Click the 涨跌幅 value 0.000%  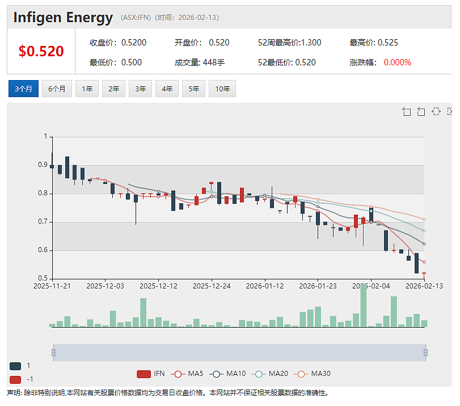397,62
